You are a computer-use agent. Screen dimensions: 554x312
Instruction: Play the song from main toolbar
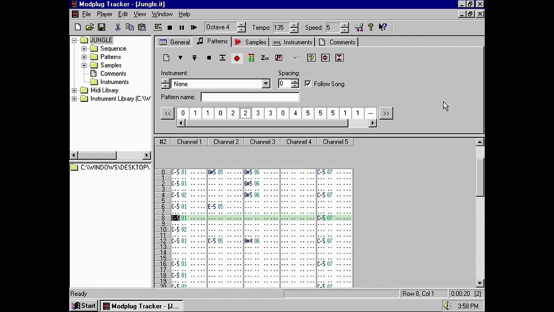tap(194, 27)
